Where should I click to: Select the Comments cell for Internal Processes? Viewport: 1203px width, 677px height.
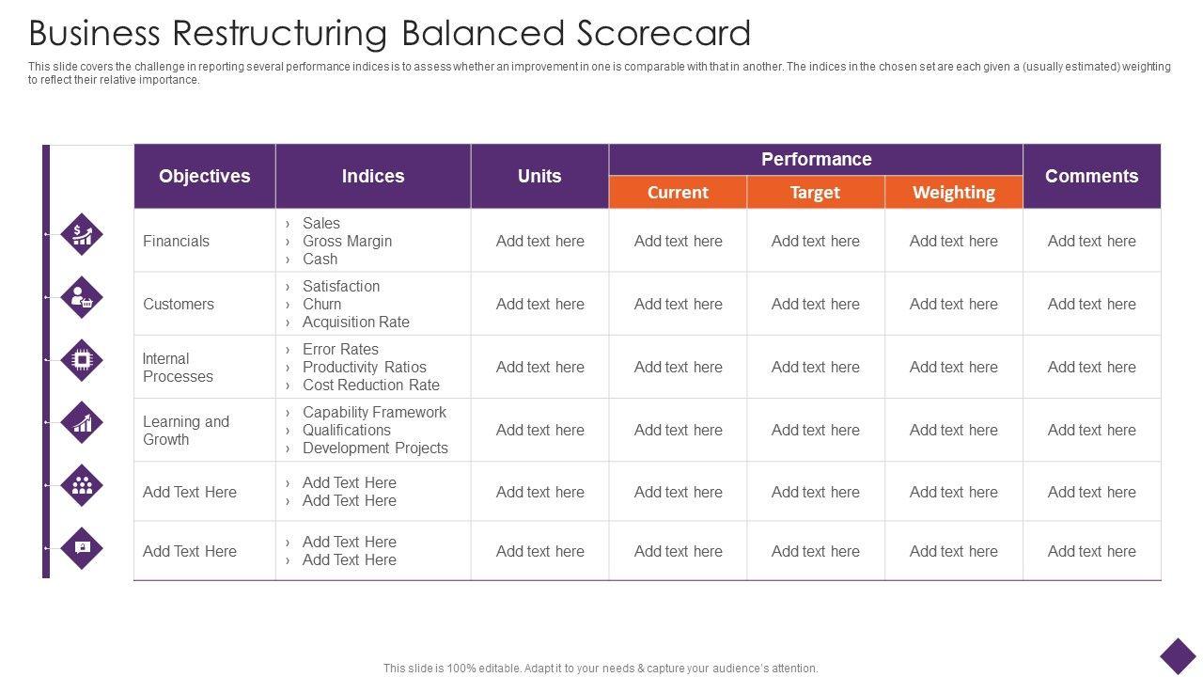click(1091, 367)
